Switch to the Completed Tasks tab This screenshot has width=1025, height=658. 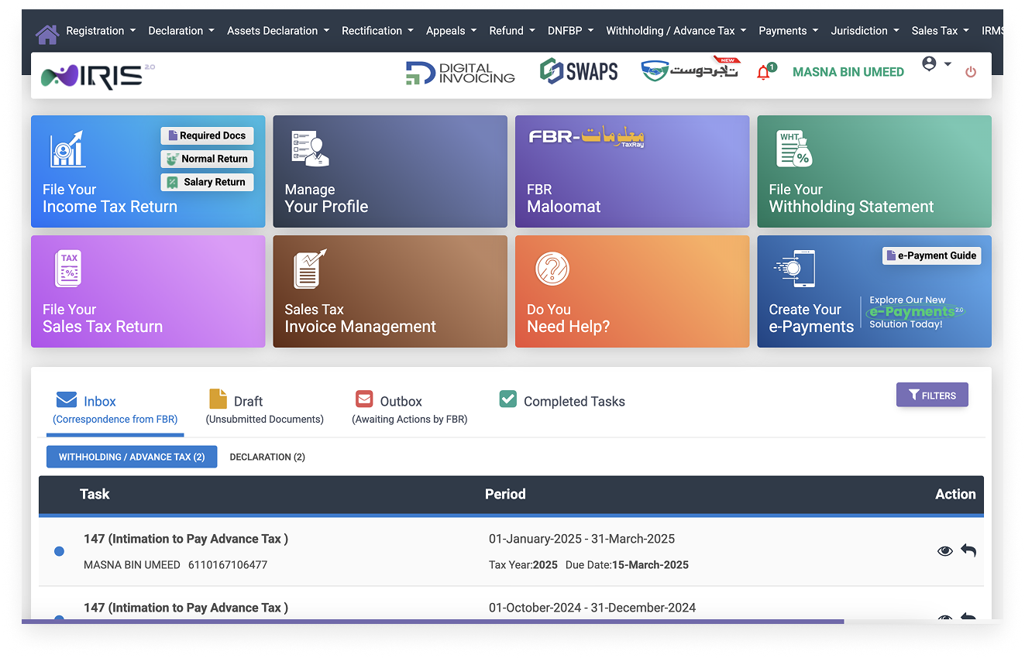pos(562,400)
